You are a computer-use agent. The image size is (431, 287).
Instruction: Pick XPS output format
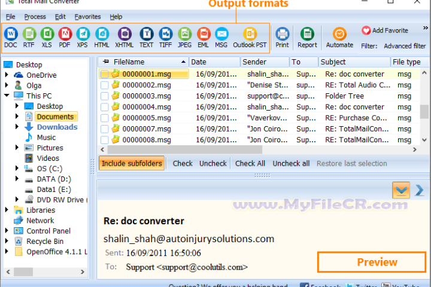[x=83, y=38]
